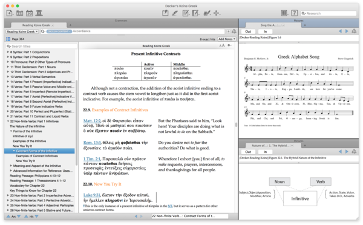Open the Rom. 13:3 reference link
This screenshot has height=225, width=363.
pos(92,143)
